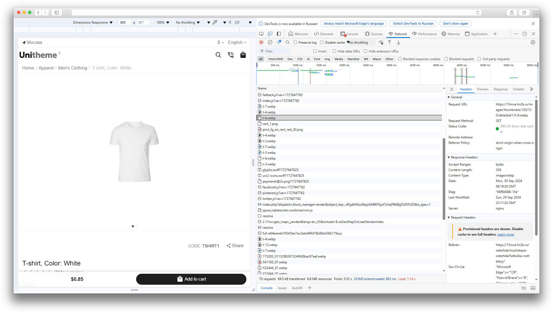The height and width of the screenshot is (313, 553).
Task: Click the storefront search icon
Action: 218,55
